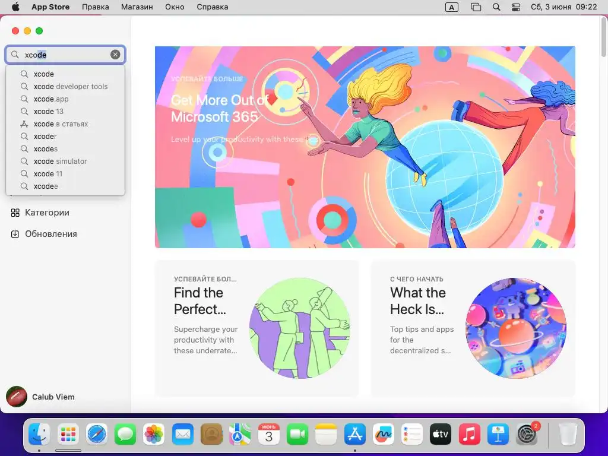The width and height of the screenshot is (608, 456).
Task: Open Calub Viem account profile
Action: click(x=40, y=397)
